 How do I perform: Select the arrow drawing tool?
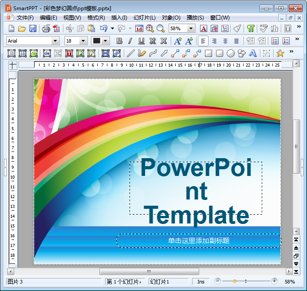(x=164, y=53)
